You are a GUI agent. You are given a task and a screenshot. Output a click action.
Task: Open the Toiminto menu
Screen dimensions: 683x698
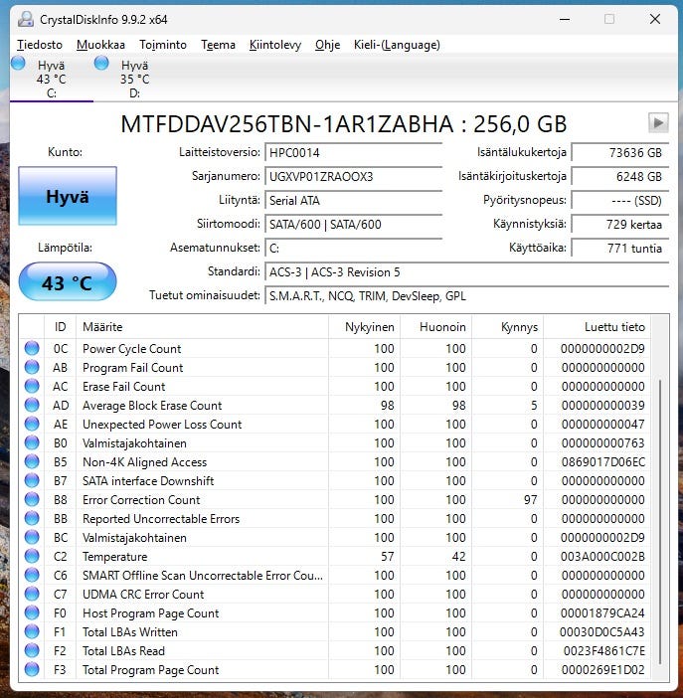pyautogui.click(x=163, y=45)
